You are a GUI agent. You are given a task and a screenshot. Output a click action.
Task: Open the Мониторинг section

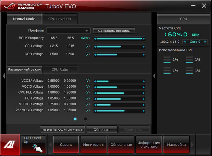(x=94, y=145)
